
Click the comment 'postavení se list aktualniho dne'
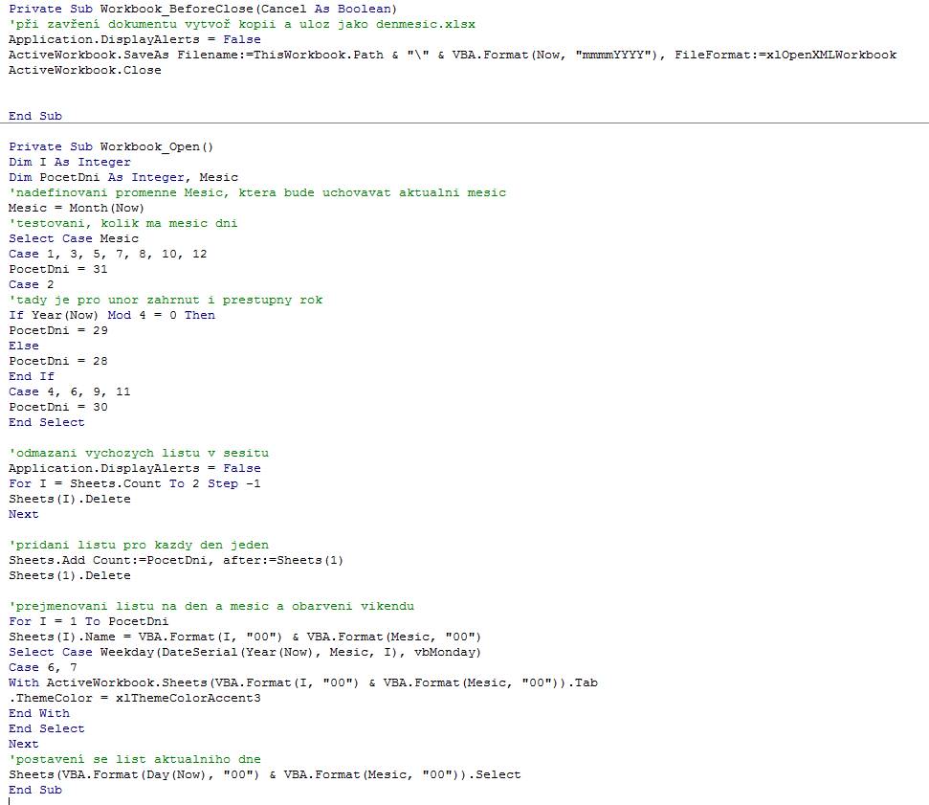135,759
